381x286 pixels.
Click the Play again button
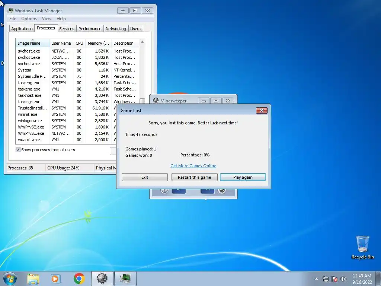[x=243, y=177]
